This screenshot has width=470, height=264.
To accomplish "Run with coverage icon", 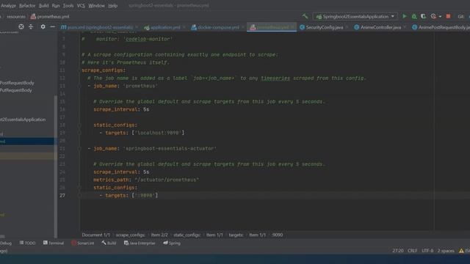I will pyautogui.click(x=423, y=16).
